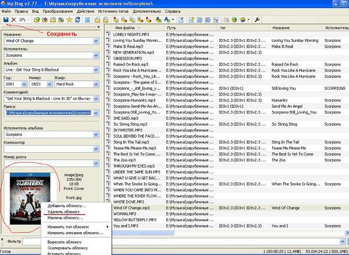Click the wrench options icon

(257, 20)
